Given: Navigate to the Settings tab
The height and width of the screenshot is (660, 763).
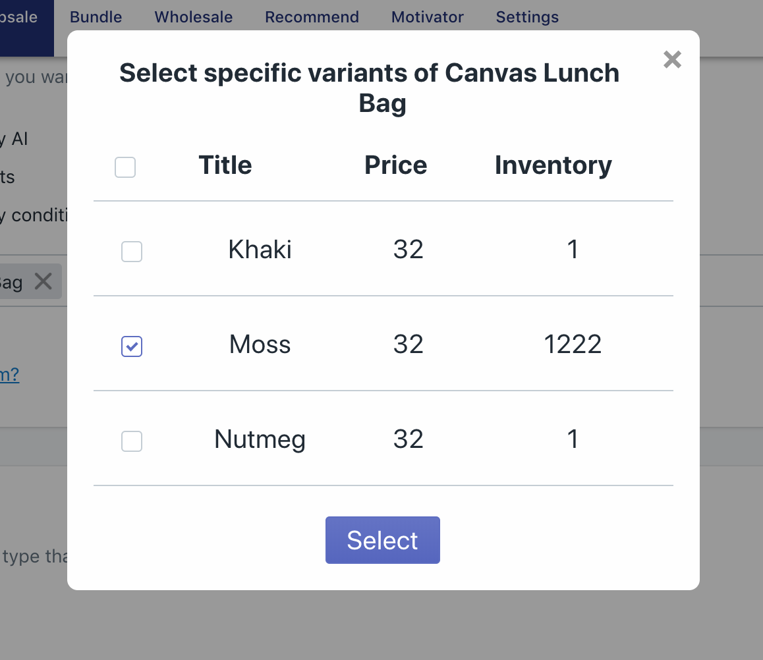Looking at the screenshot, I should [527, 17].
